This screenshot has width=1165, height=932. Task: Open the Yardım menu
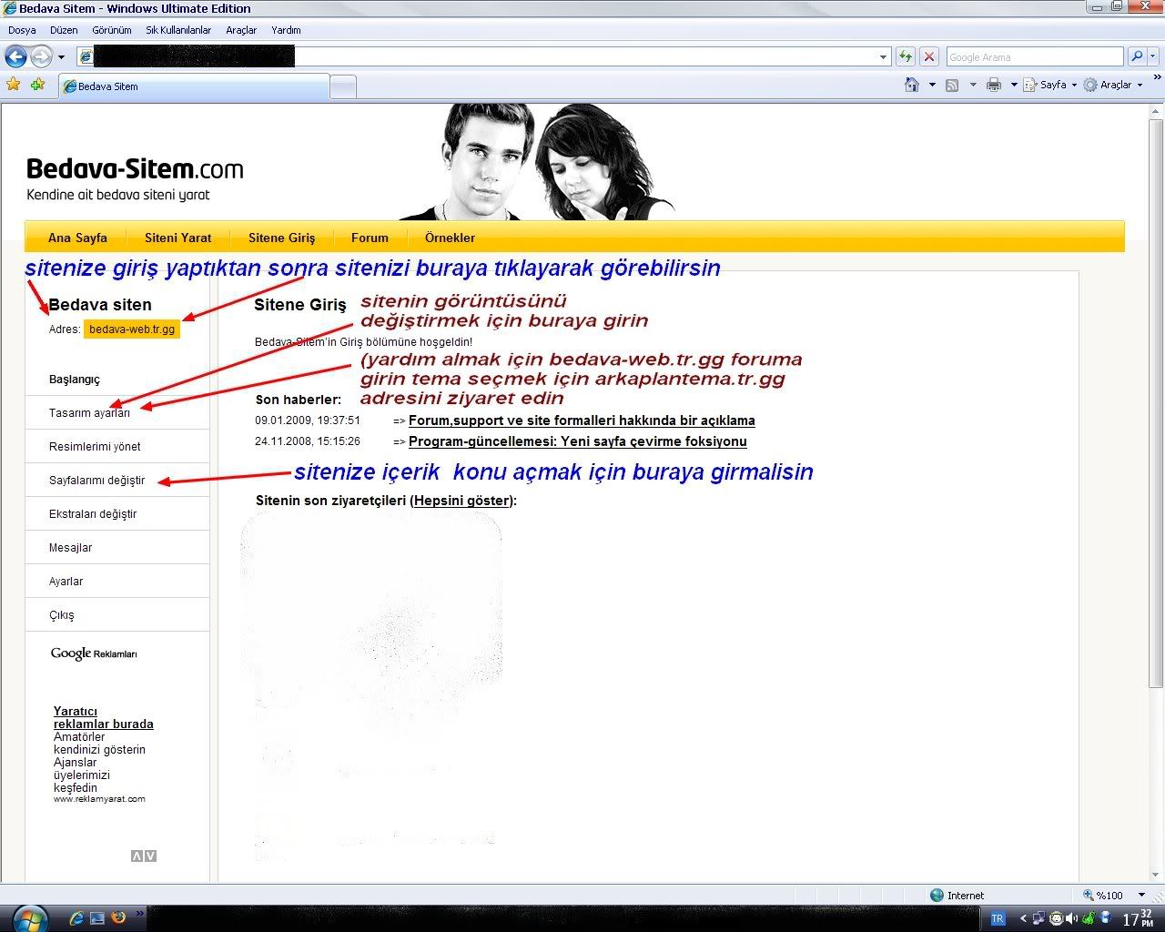click(x=286, y=30)
